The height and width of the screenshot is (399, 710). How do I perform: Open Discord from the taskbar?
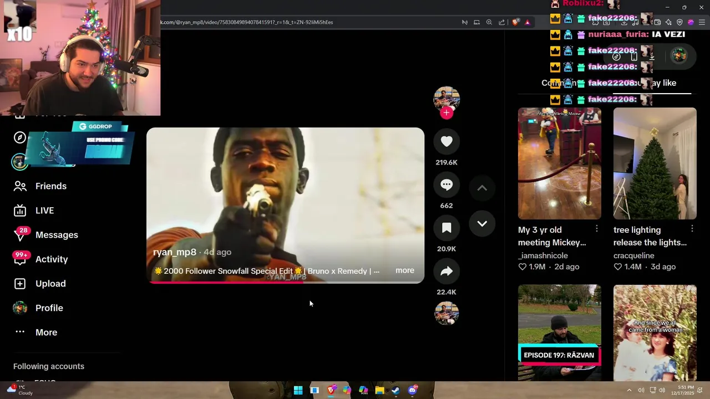point(412,390)
